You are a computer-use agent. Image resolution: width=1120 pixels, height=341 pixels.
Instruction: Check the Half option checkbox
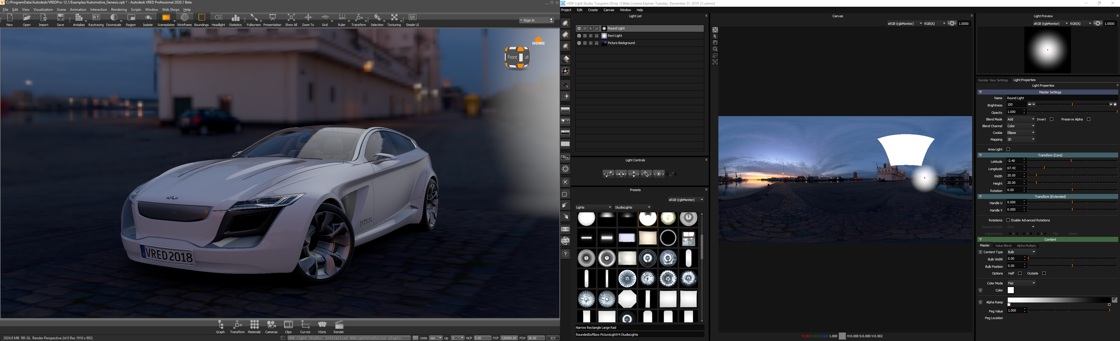click(x=1020, y=273)
